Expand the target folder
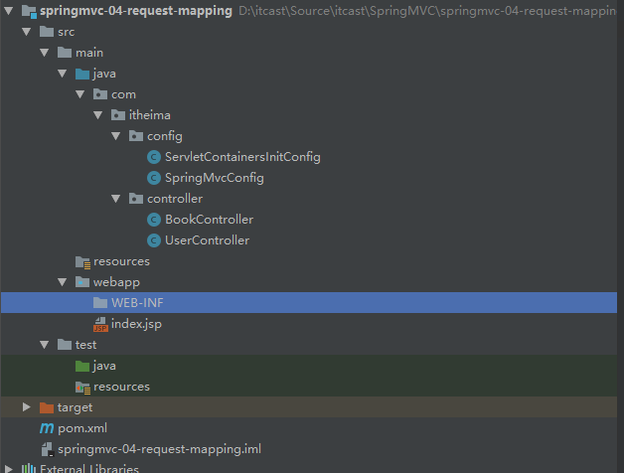The height and width of the screenshot is (473, 624). pos(27,407)
